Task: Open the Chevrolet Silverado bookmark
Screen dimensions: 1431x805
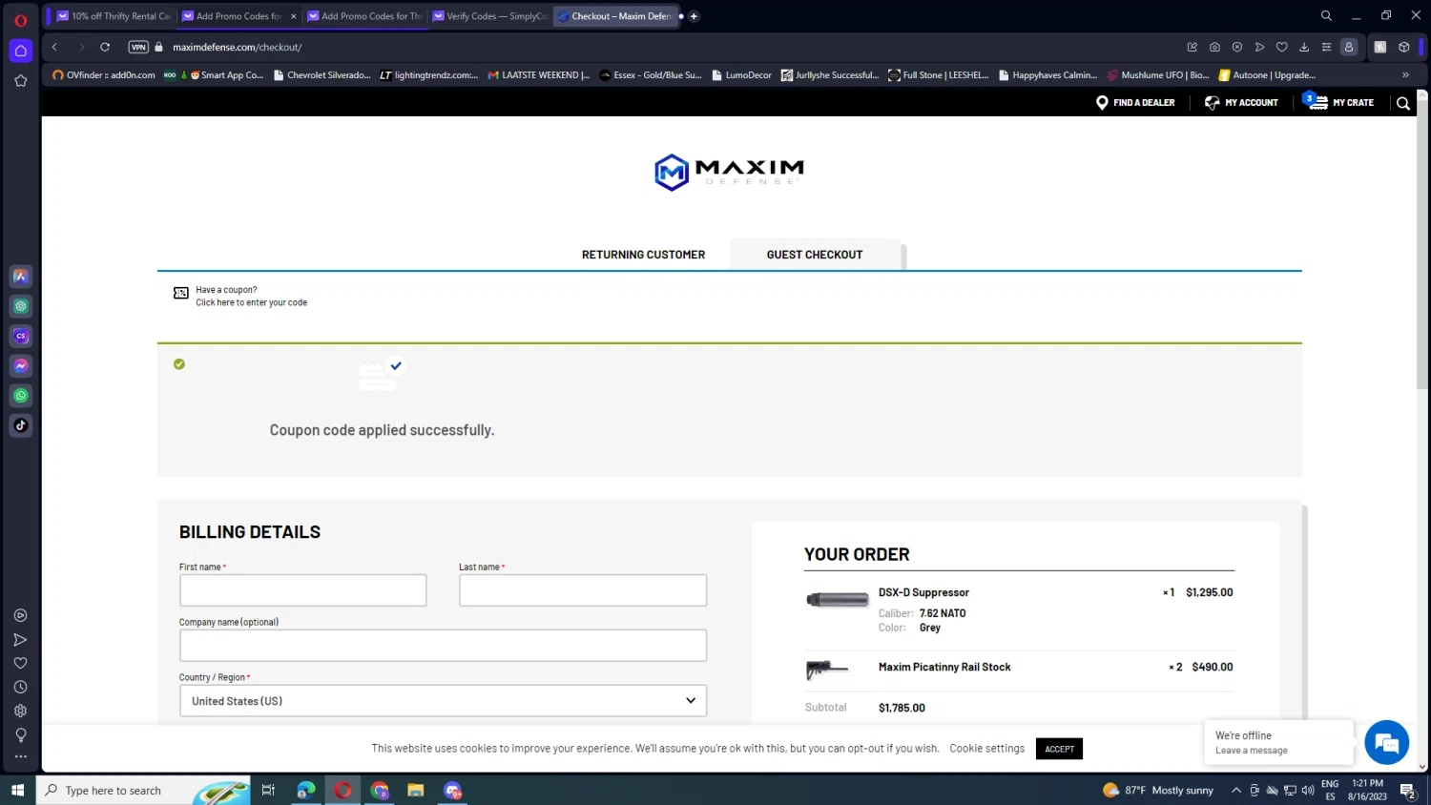Action: coord(321,75)
